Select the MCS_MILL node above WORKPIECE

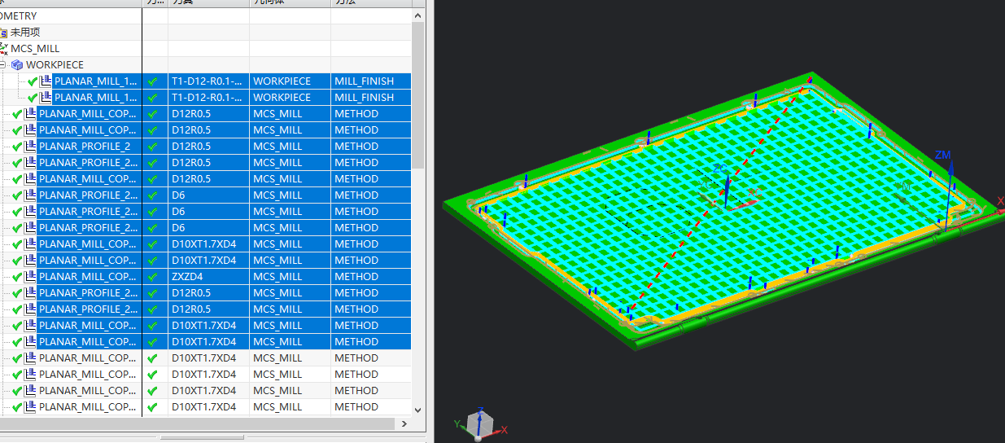click(x=35, y=49)
